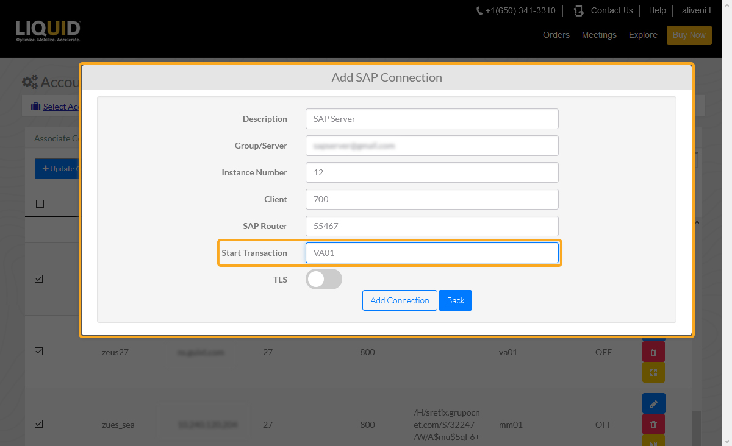The height and width of the screenshot is (446, 732).
Task: Click the red delete icon for zeus27
Action: 653,352
